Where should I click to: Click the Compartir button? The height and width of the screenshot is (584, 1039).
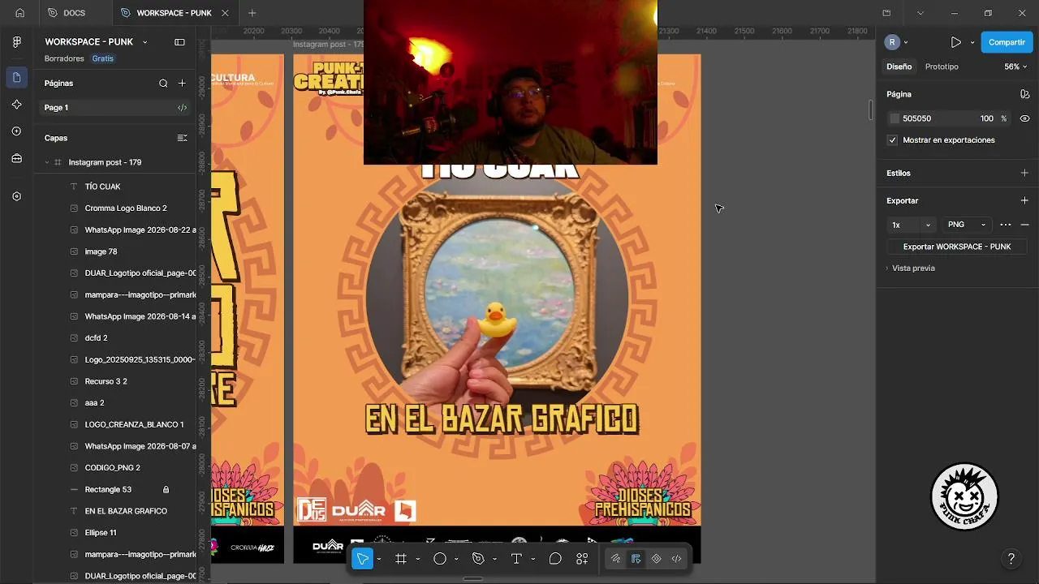coord(1007,42)
